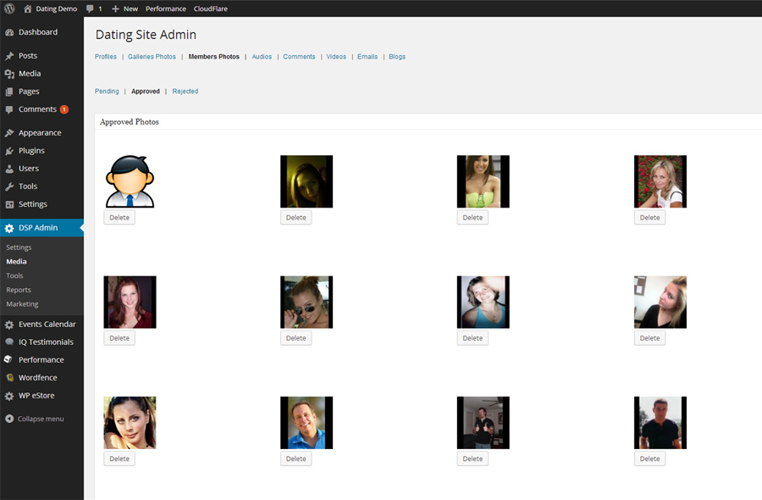Image resolution: width=762 pixels, height=500 pixels.
Task: Open the Posts menu item
Action: pos(28,55)
